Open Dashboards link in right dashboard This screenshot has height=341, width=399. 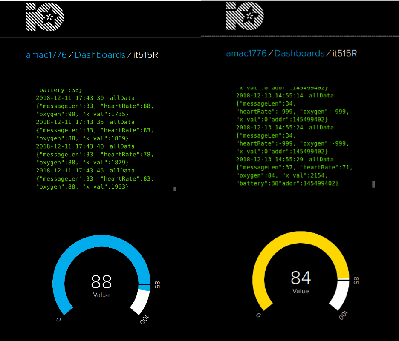point(300,53)
